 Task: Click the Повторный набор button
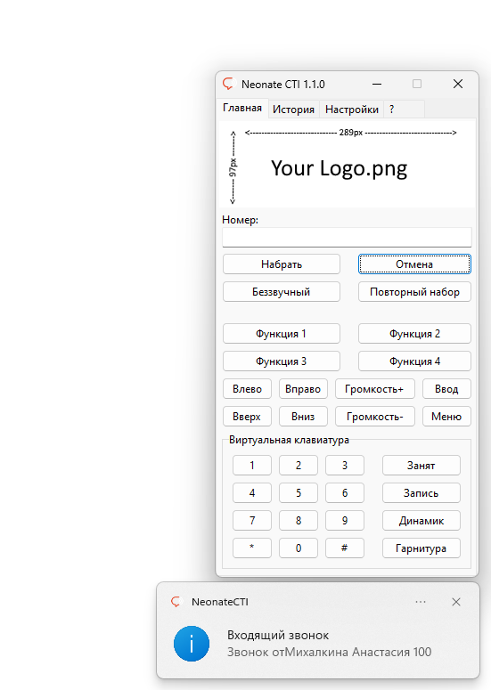(414, 292)
